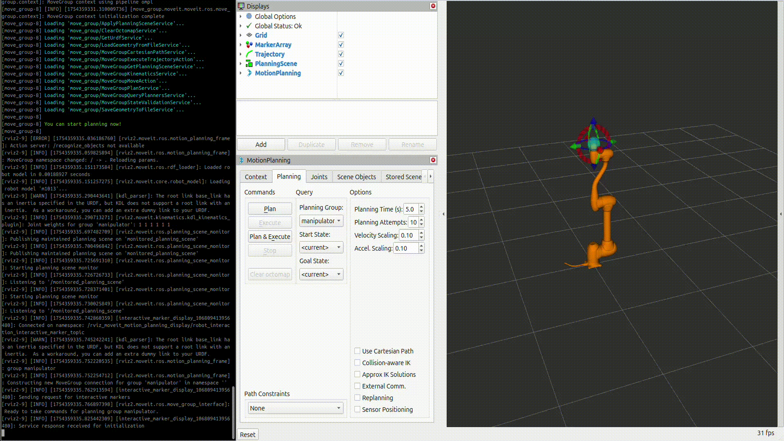This screenshot has height=441, width=784.
Task: Expand the Trajectory tree item
Action: pyautogui.click(x=241, y=54)
